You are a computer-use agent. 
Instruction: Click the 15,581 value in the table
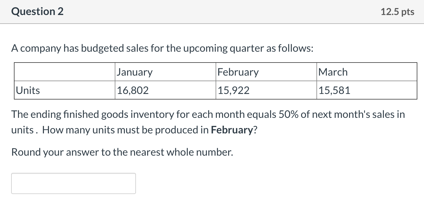click(334, 90)
